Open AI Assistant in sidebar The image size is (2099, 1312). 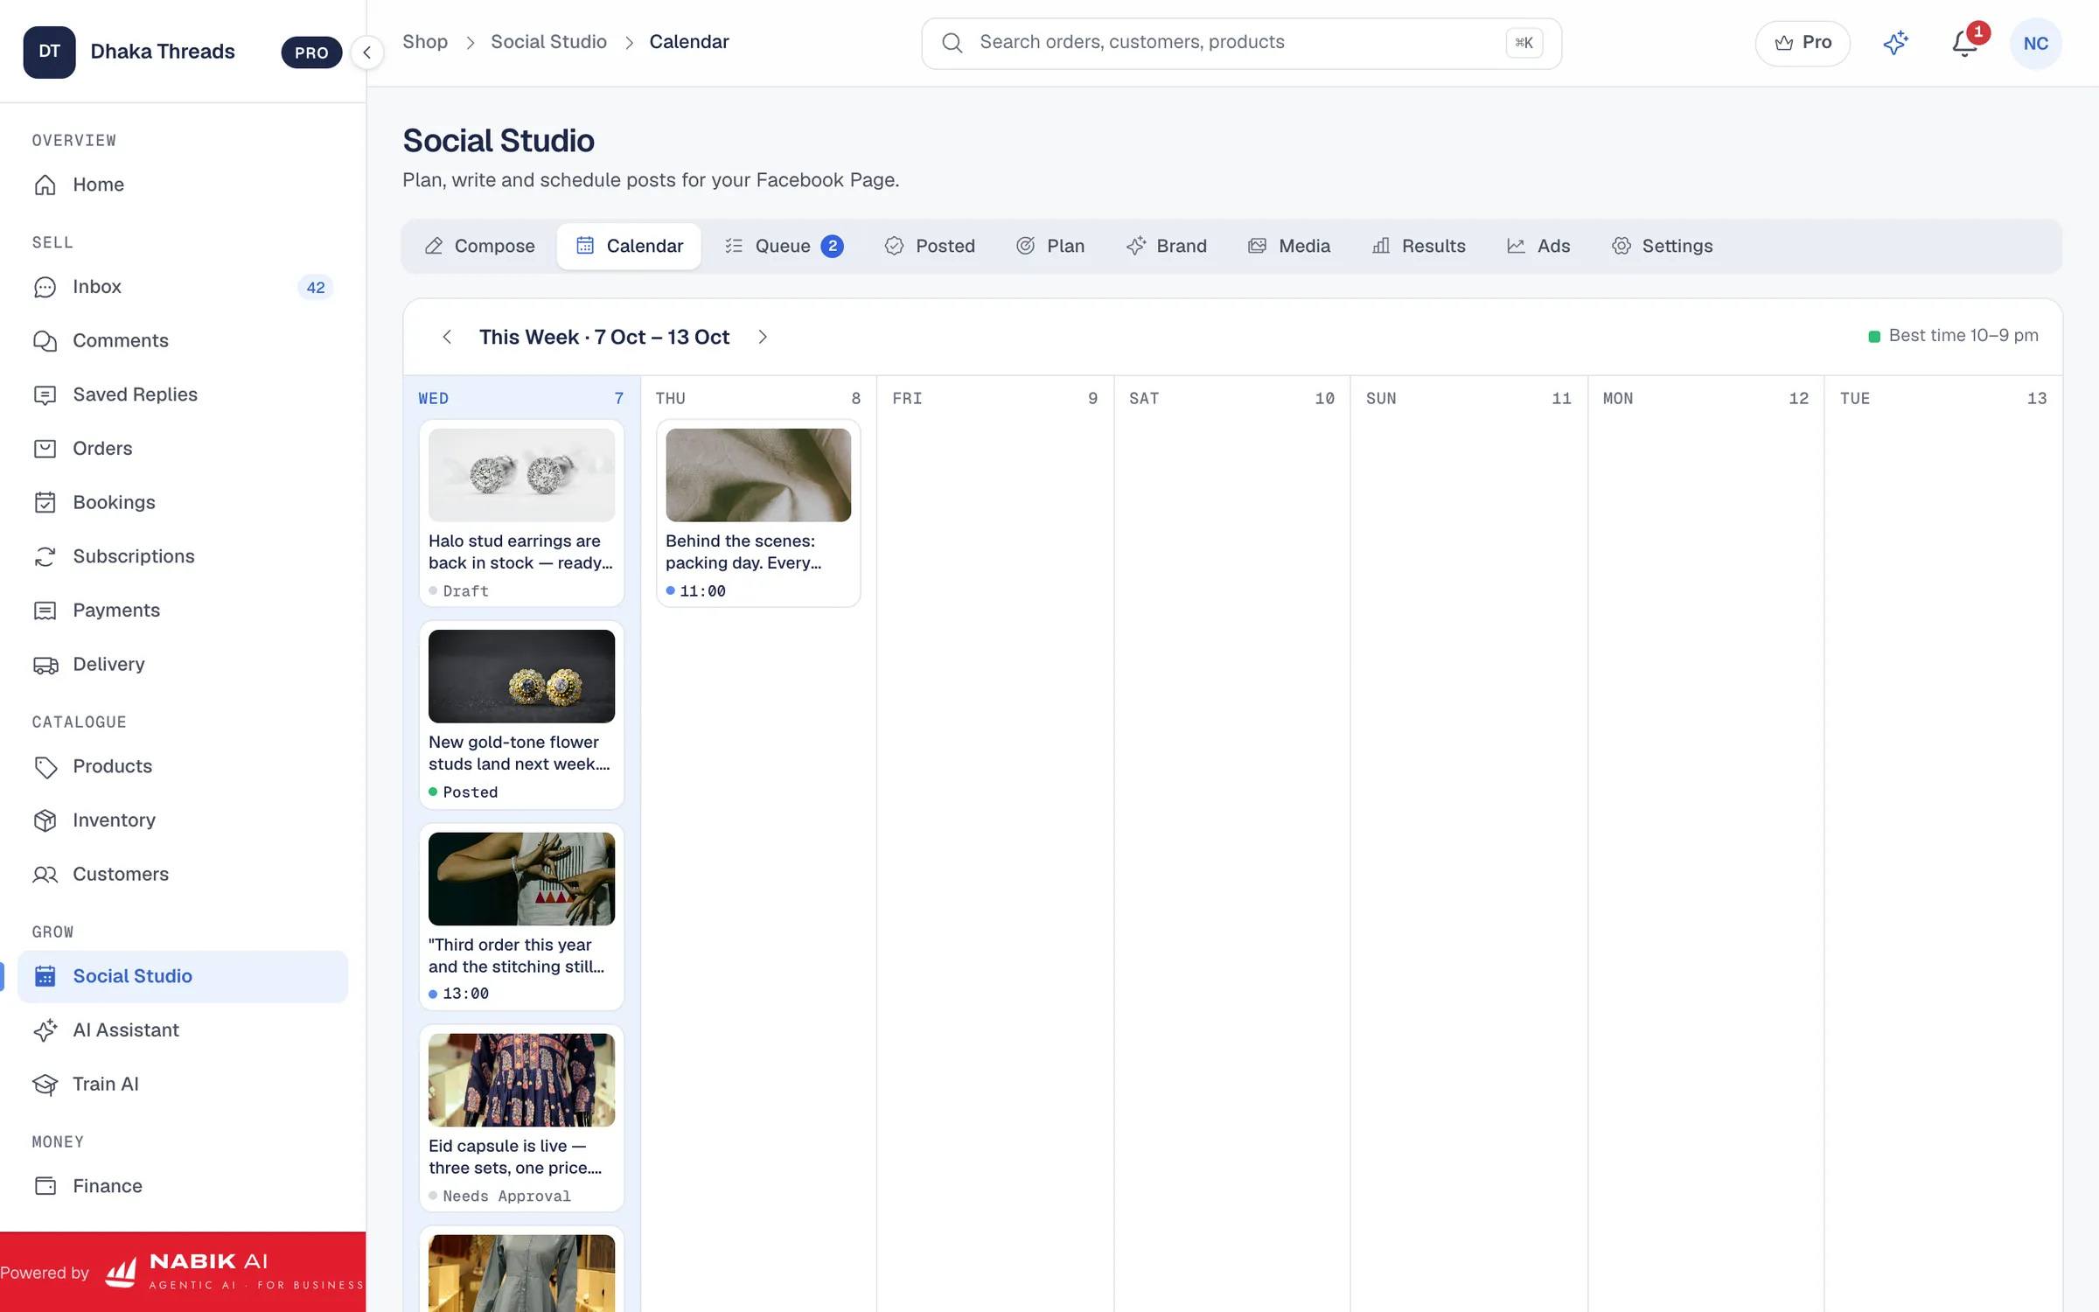click(x=182, y=1030)
